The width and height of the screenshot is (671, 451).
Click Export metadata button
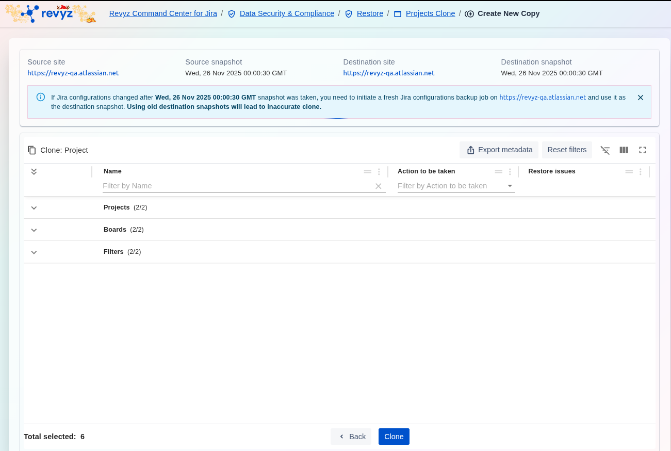(x=499, y=150)
